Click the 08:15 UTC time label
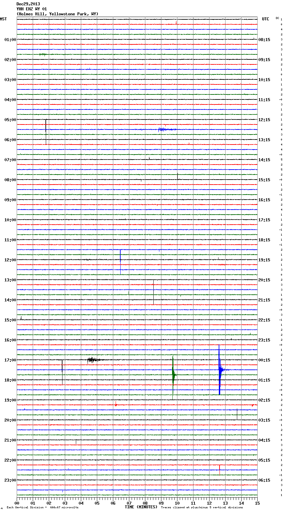The width and height of the screenshot is (284, 512). 264,40
